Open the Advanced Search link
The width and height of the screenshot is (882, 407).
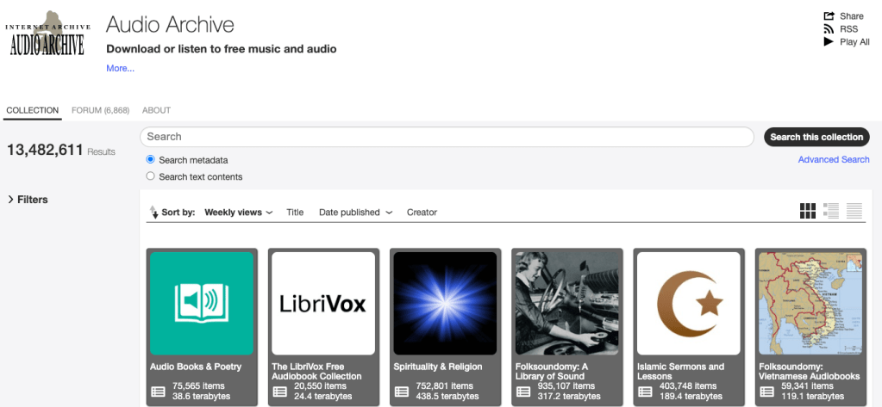click(833, 160)
